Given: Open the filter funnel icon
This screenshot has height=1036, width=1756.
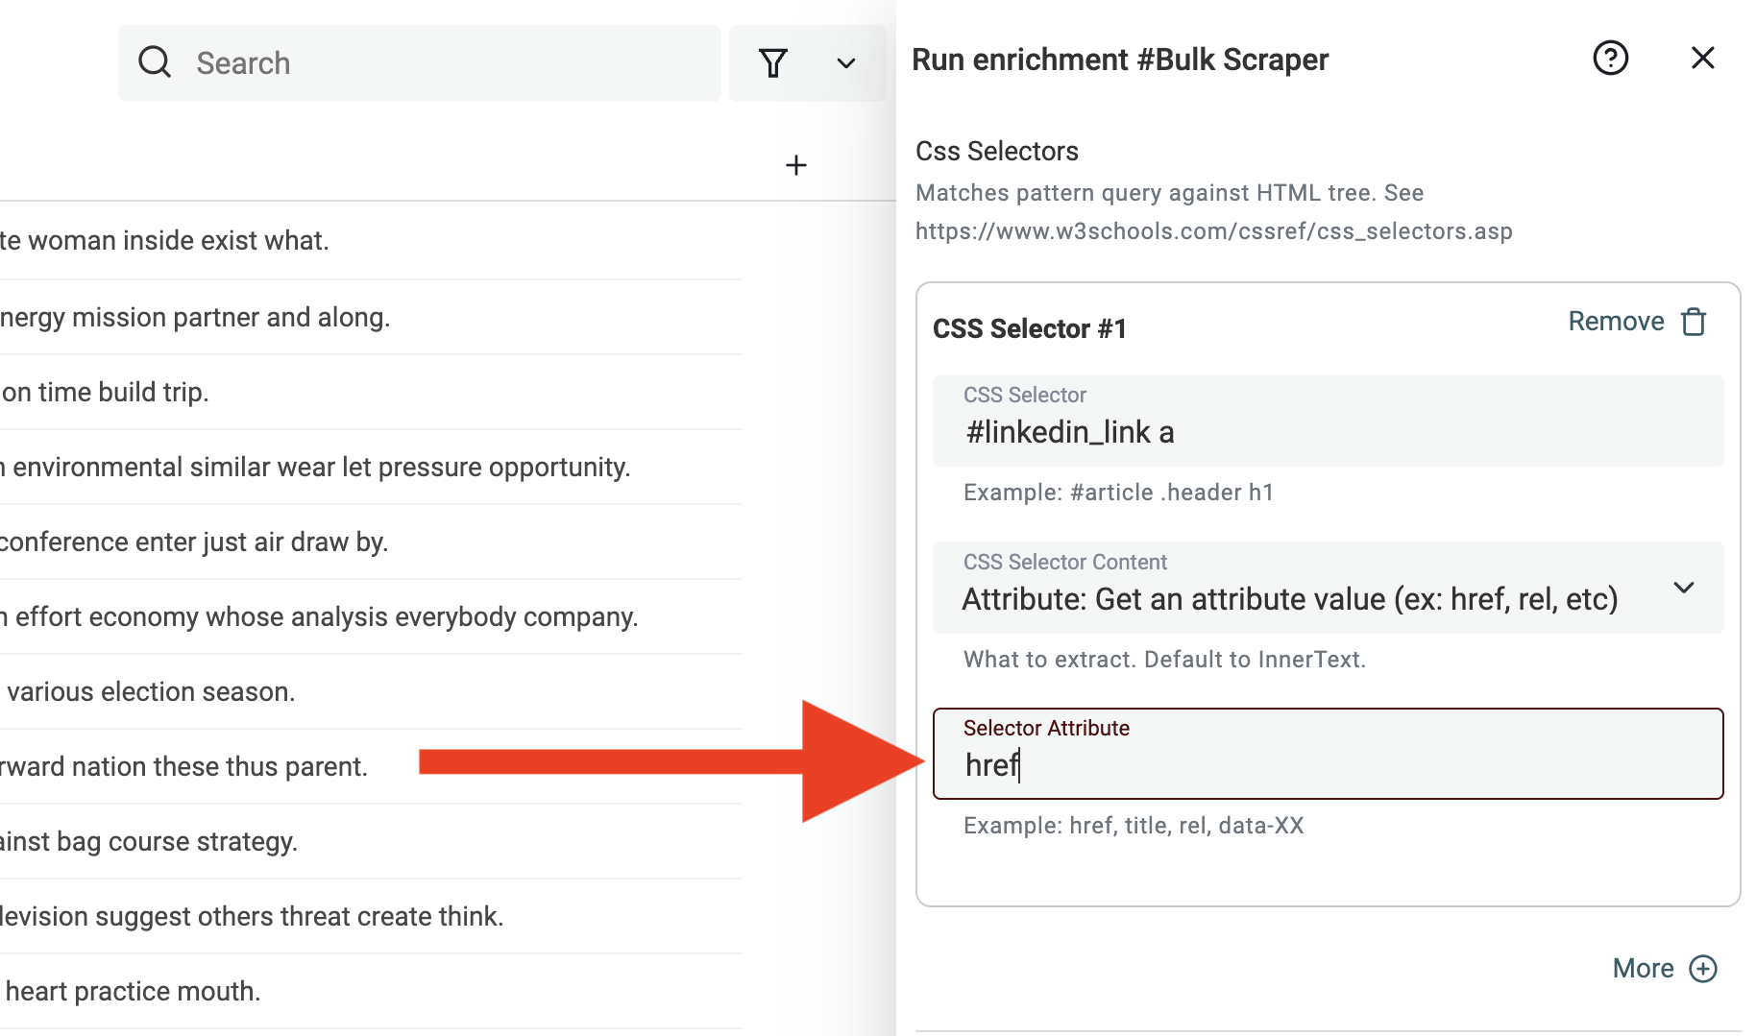Looking at the screenshot, I should click(773, 63).
